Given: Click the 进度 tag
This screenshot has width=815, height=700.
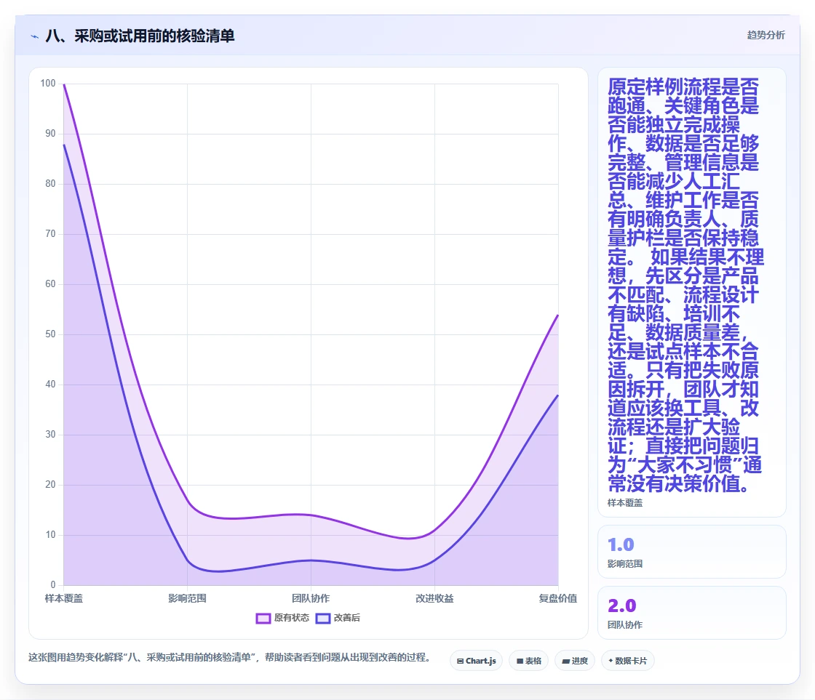Looking at the screenshot, I should [575, 661].
